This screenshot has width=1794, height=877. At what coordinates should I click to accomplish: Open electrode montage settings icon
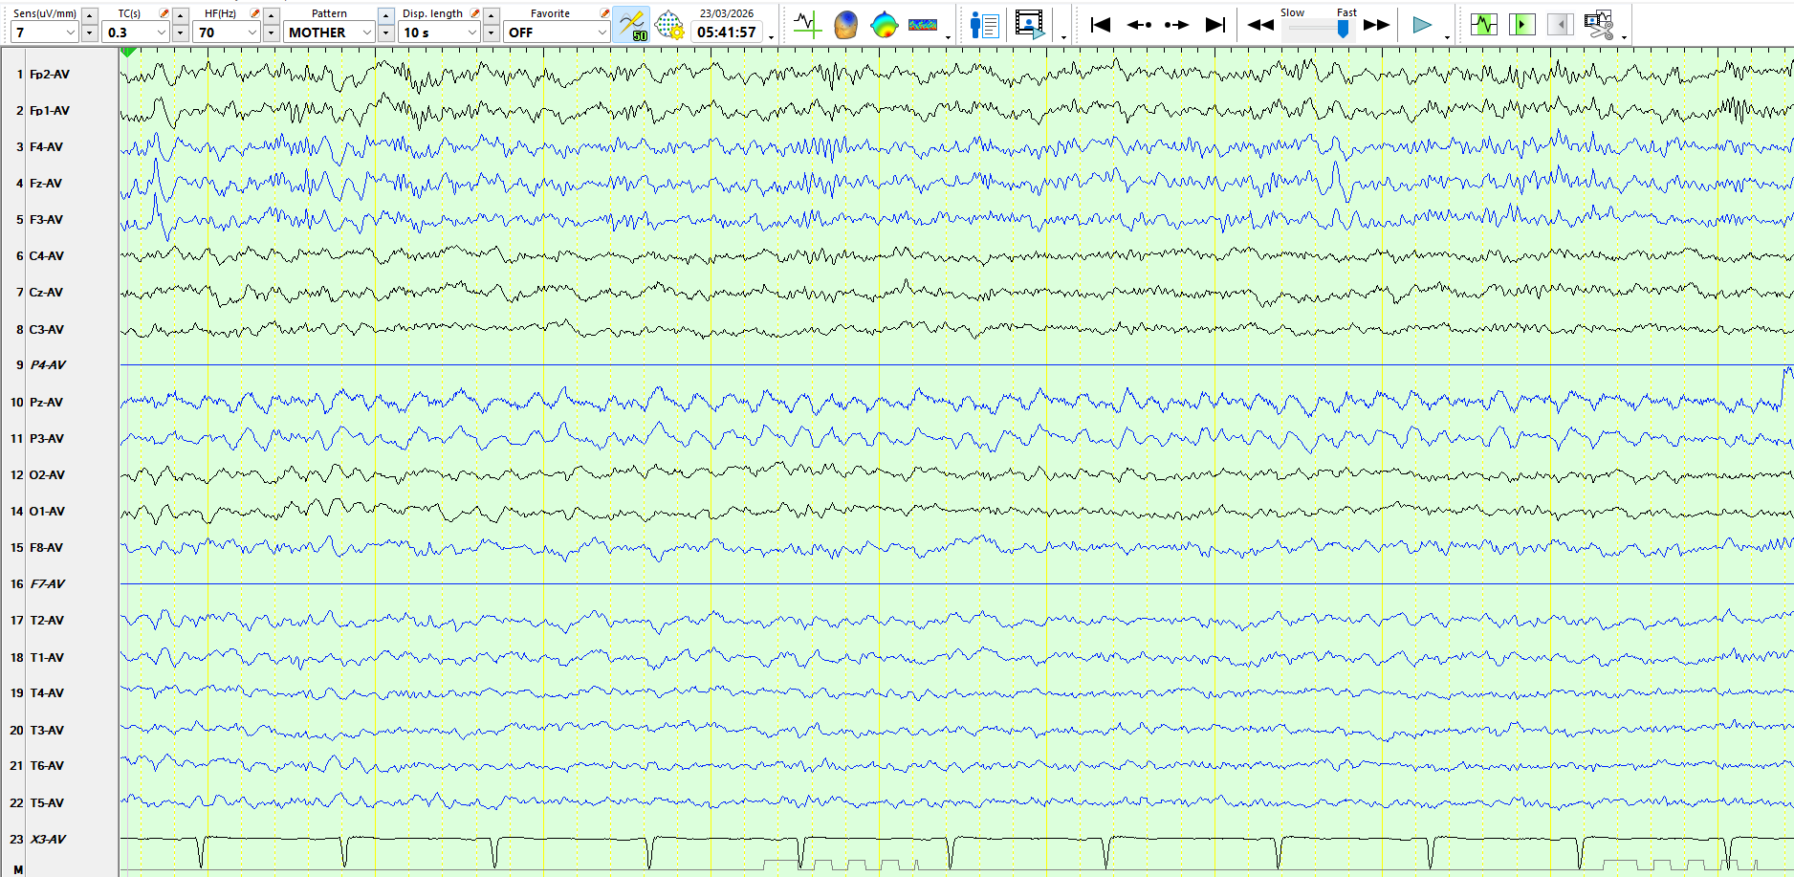tap(669, 25)
